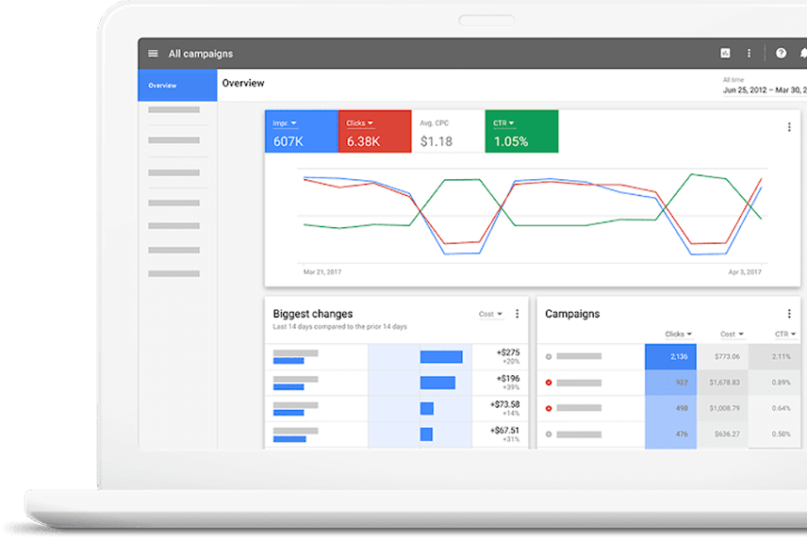The height and width of the screenshot is (539, 807).
Task: Select the Overview tab in sidebar
Action: click(x=177, y=86)
